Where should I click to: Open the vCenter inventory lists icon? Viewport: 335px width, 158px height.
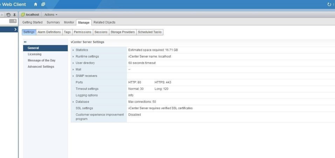[43, 4]
